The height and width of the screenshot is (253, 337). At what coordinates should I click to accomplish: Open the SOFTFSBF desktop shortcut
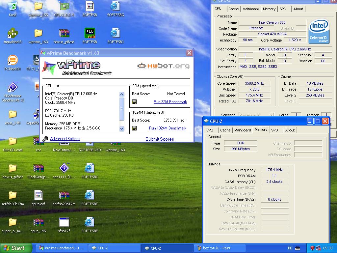click(90, 222)
